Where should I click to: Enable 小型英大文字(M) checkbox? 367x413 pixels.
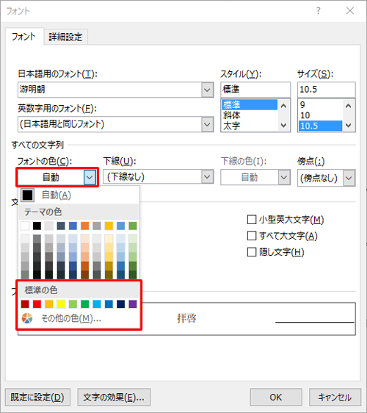click(x=252, y=220)
